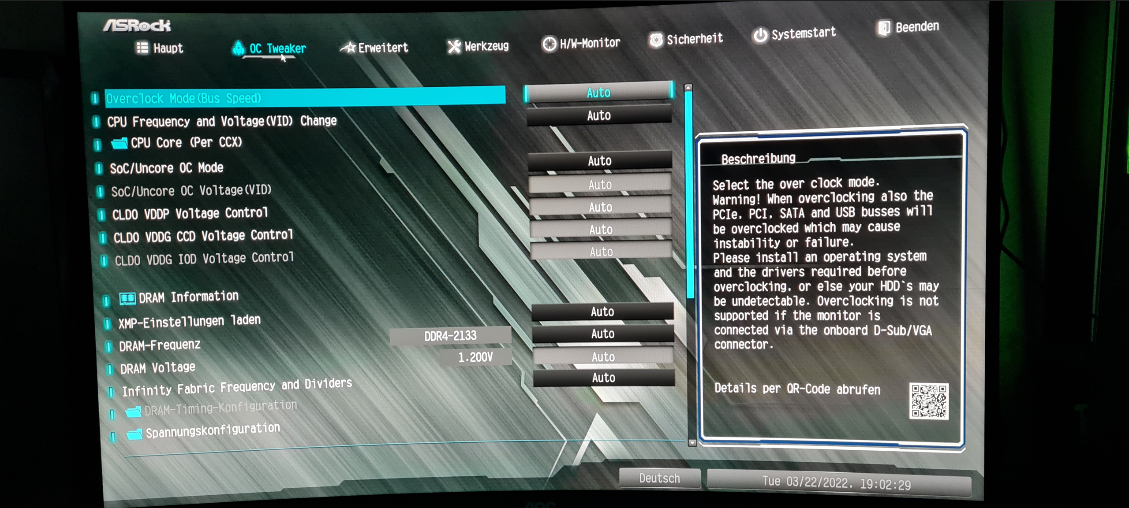Open the Infinity Fabric Frequency Auto dropdown
1129x508 pixels.
pyautogui.click(x=604, y=378)
